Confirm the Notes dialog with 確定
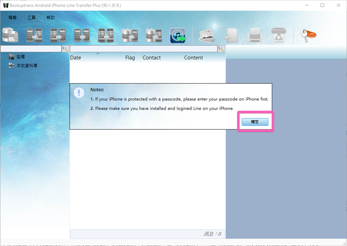Viewport: 347px width, 246px height. point(255,122)
